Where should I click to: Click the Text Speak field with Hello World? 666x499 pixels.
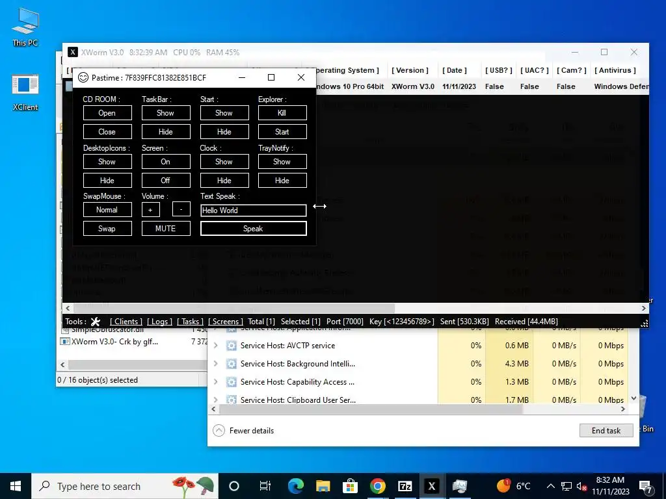click(x=254, y=211)
